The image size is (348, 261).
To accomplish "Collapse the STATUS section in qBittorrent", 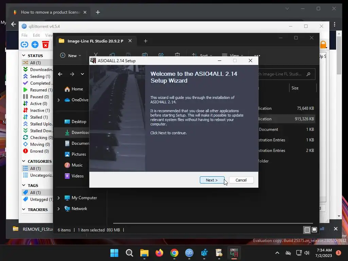I will pyautogui.click(x=24, y=55).
